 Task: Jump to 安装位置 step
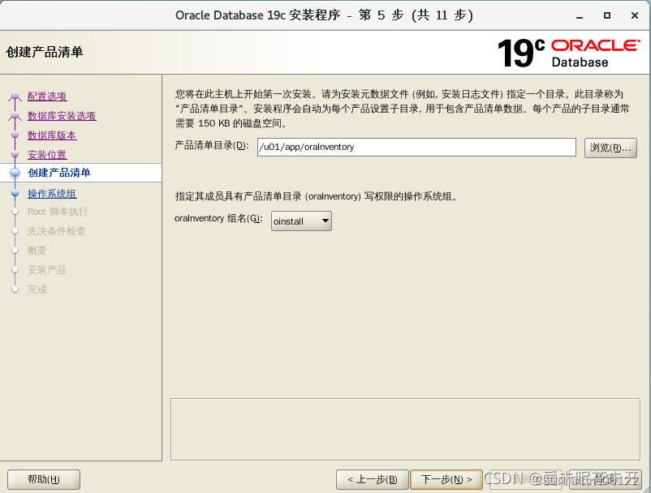(47, 155)
